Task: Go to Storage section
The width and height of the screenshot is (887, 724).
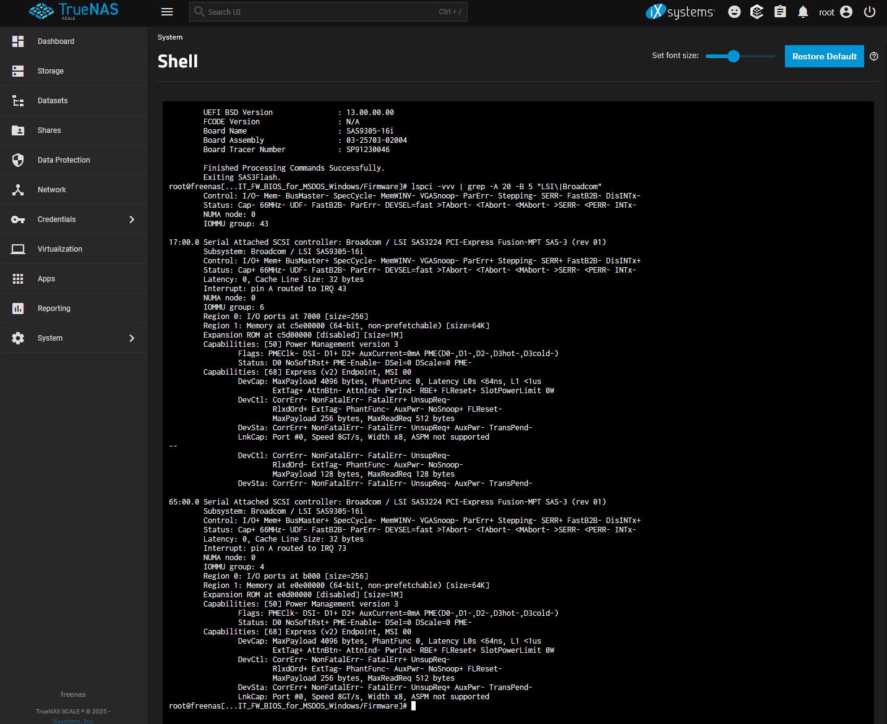Action: tap(51, 71)
